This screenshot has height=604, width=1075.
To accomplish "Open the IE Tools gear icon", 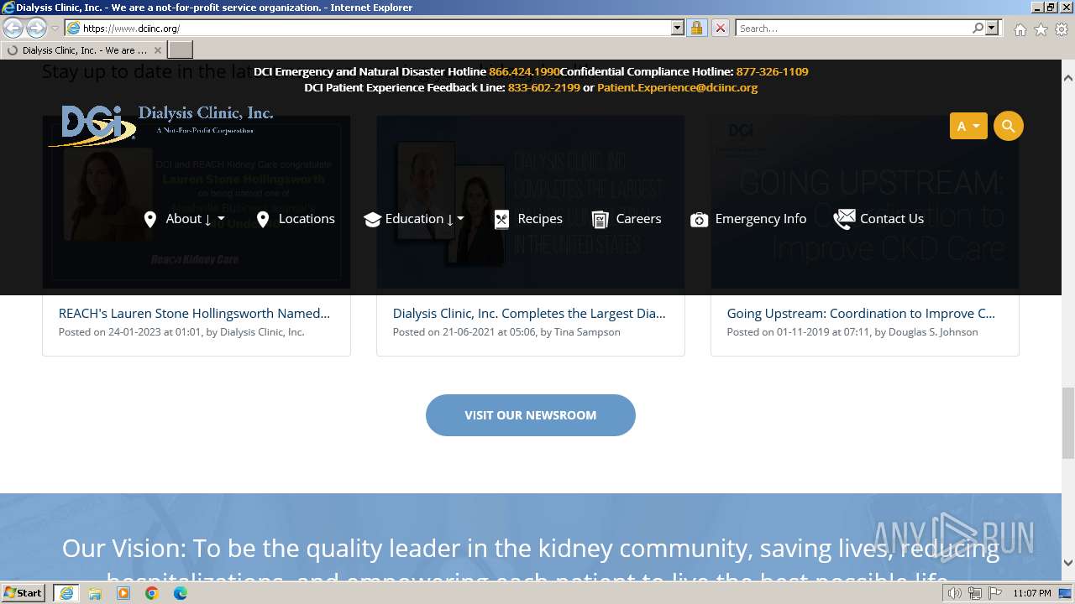I will (x=1062, y=29).
